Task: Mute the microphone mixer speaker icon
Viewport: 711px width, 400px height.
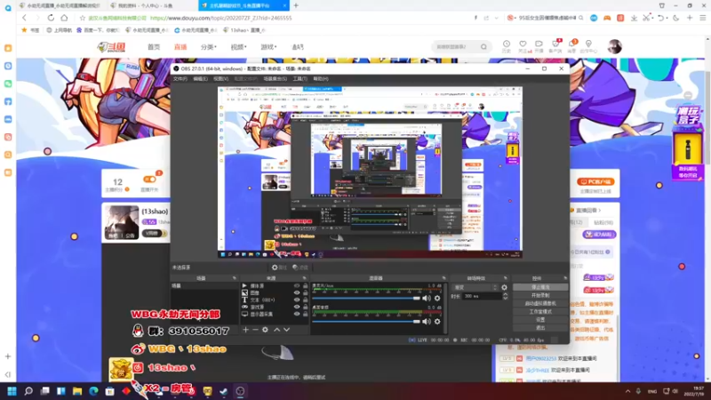Action: [427, 298]
